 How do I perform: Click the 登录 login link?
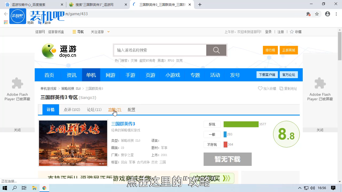tap(268, 31)
